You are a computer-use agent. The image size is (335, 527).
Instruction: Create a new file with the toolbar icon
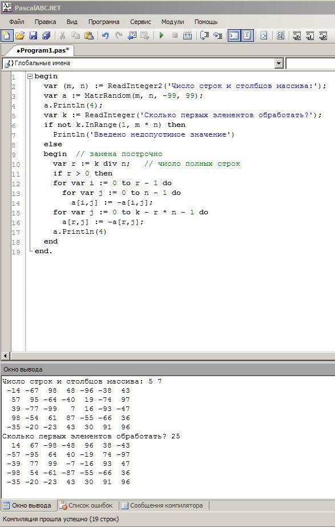pos(7,35)
